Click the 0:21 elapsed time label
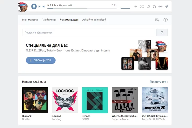Viewport: 192px width, 128px height. point(114,6)
